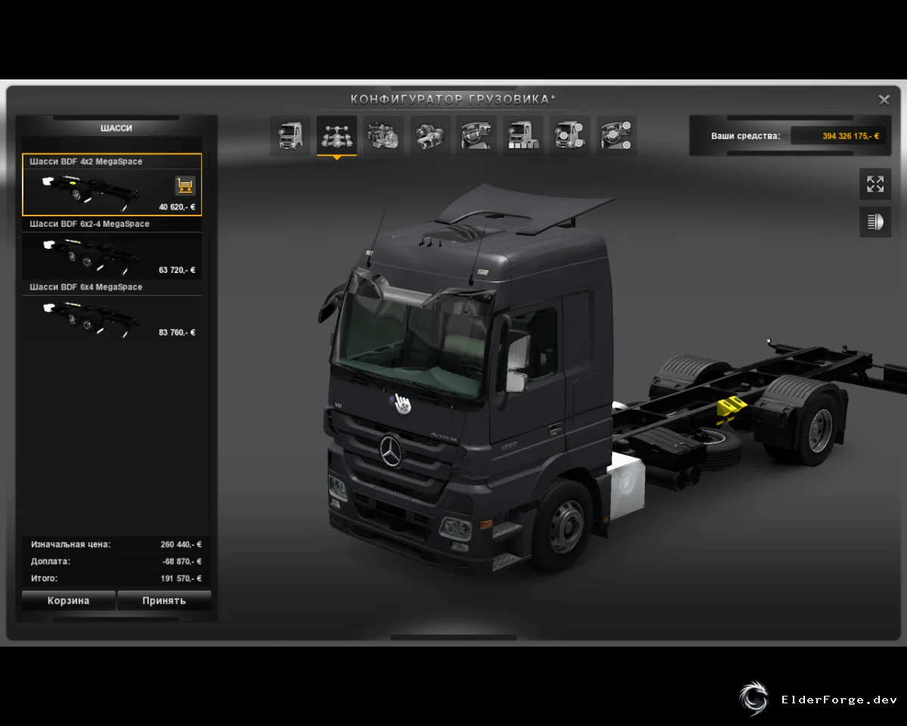Pick the Шасси BDF 6x4 MegaSpace chassis
907x726 pixels.
[x=112, y=312]
